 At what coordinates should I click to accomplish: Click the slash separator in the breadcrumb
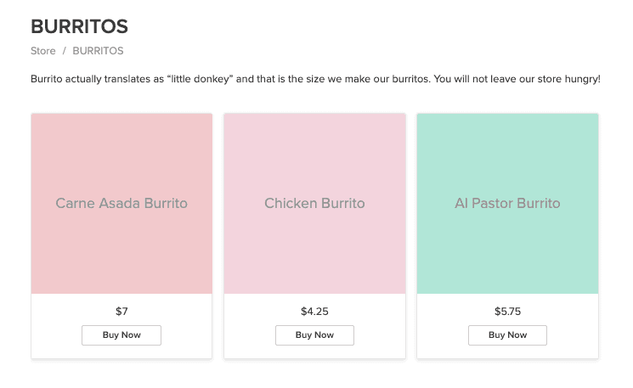[64, 51]
